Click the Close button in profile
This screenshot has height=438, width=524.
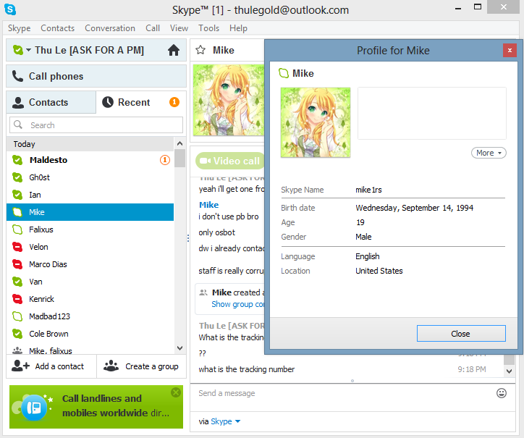[x=461, y=333]
